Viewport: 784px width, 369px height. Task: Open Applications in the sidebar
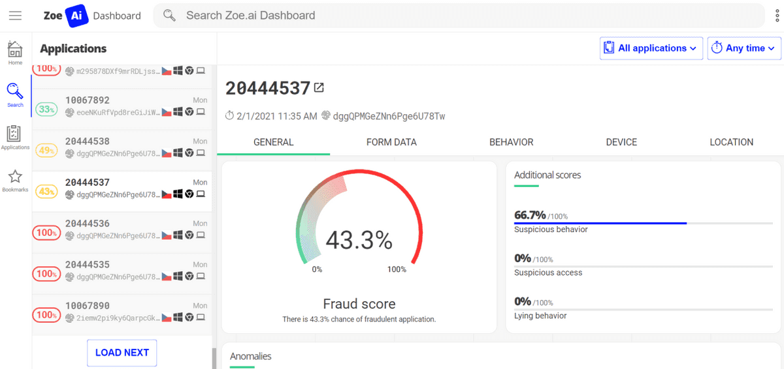[x=15, y=138]
